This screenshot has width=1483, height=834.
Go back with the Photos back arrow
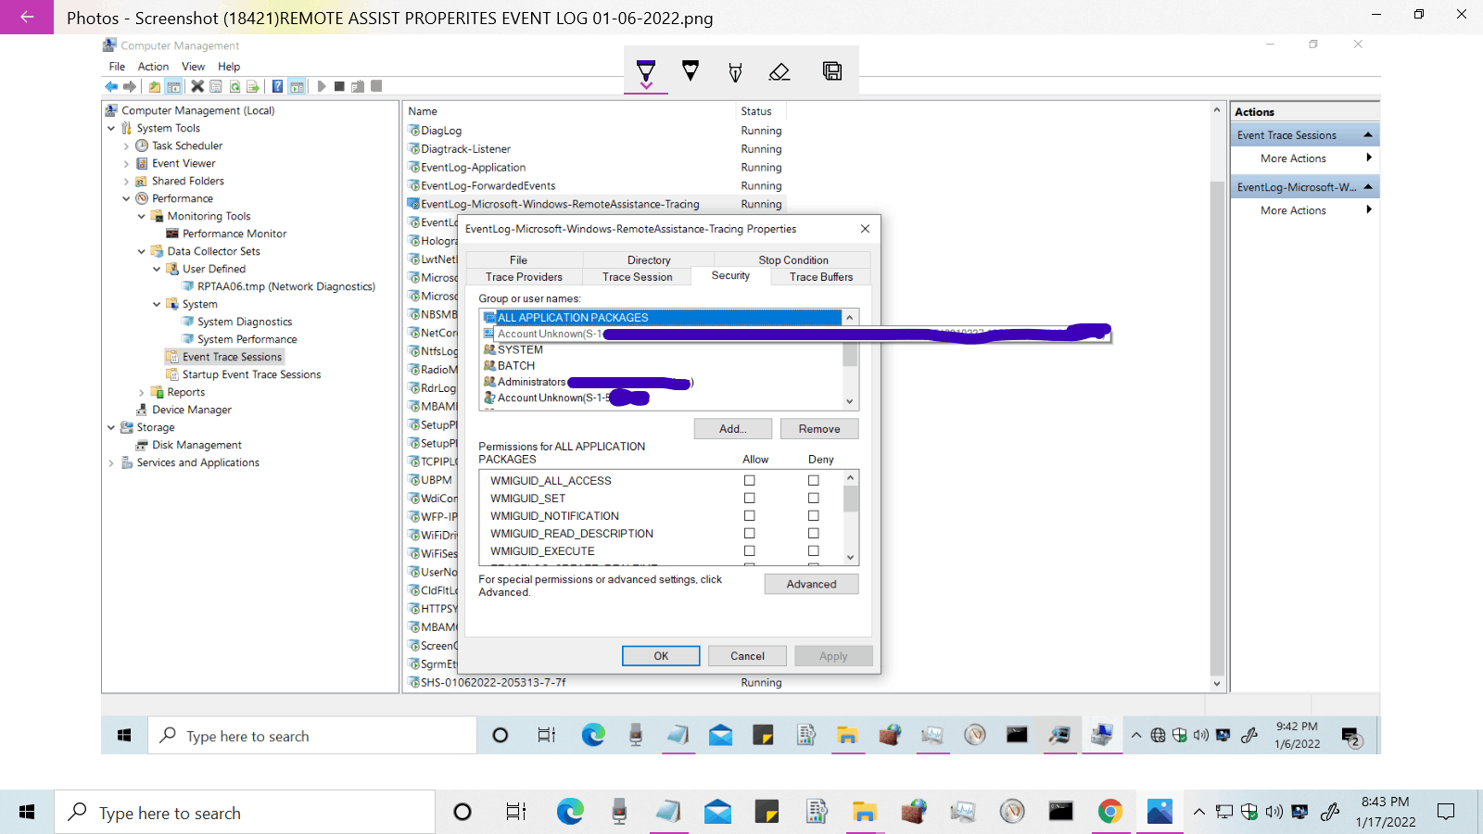pos(27,17)
